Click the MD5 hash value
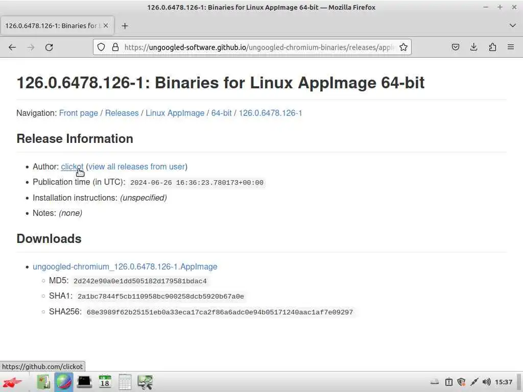This screenshot has height=392, width=523. pyautogui.click(x=140, y=281)
